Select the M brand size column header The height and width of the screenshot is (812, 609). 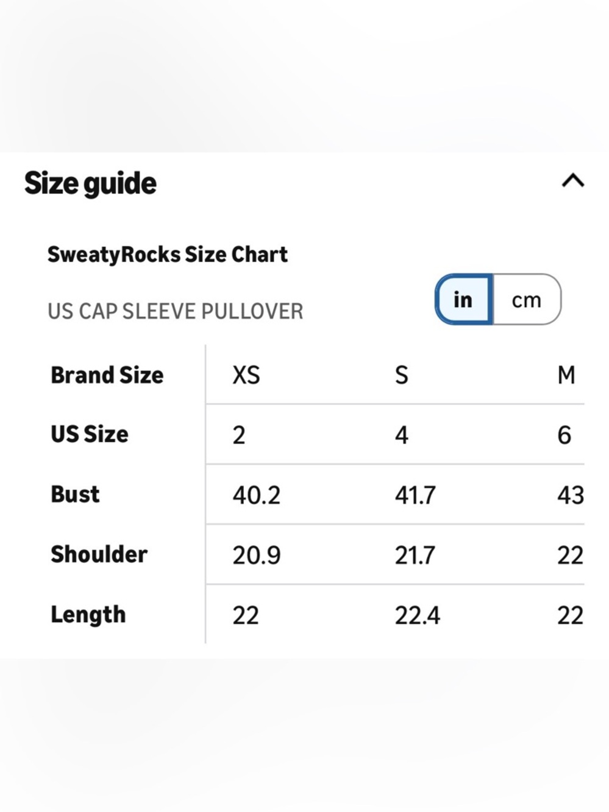click(x=566, y=375)
